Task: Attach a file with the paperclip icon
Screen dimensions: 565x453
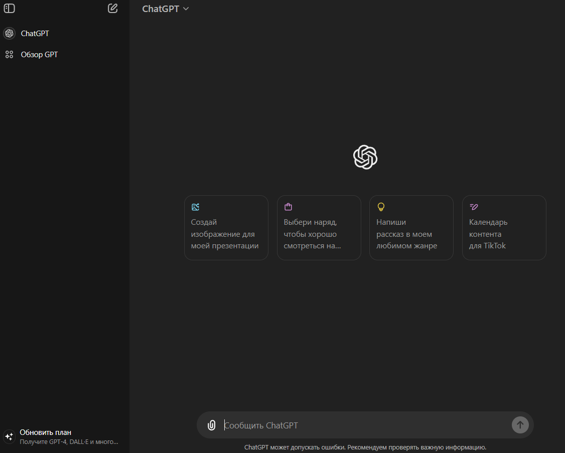Action: [x=212, y=425]
